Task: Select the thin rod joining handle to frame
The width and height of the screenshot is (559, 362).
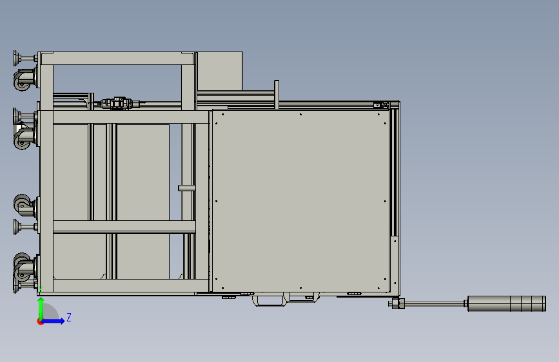Action: tap(435, 303)
